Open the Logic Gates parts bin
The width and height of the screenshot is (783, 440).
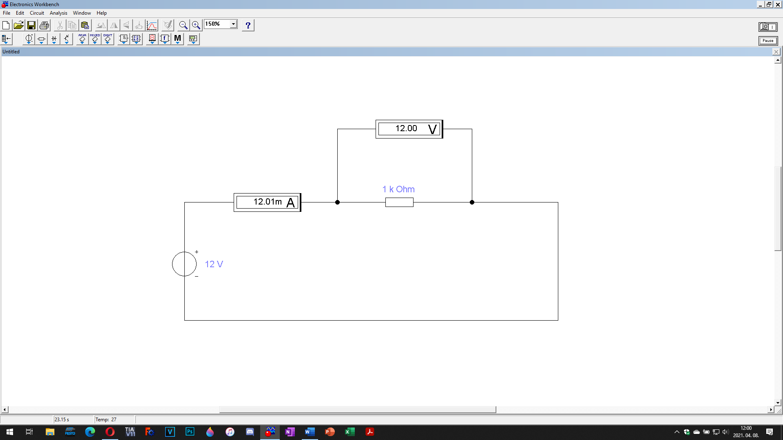(x=124, y=39)
